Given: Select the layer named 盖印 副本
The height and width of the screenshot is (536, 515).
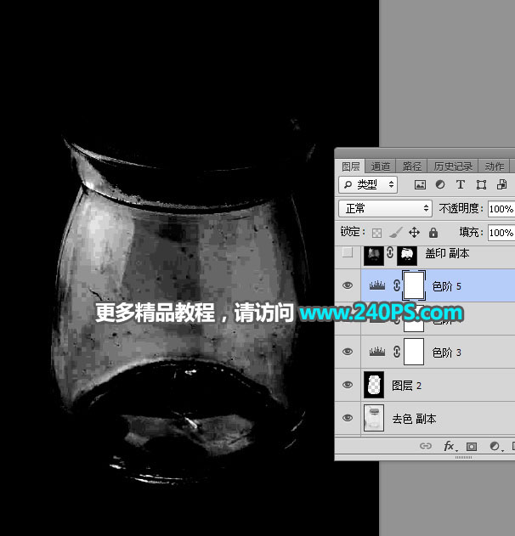Looking at the screenshot, I should [447, 253].
